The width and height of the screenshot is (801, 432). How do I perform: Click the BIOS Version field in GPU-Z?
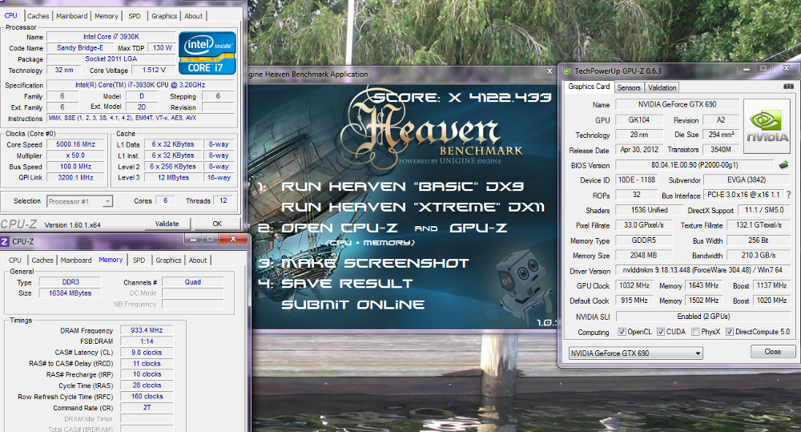pos(694,165)
